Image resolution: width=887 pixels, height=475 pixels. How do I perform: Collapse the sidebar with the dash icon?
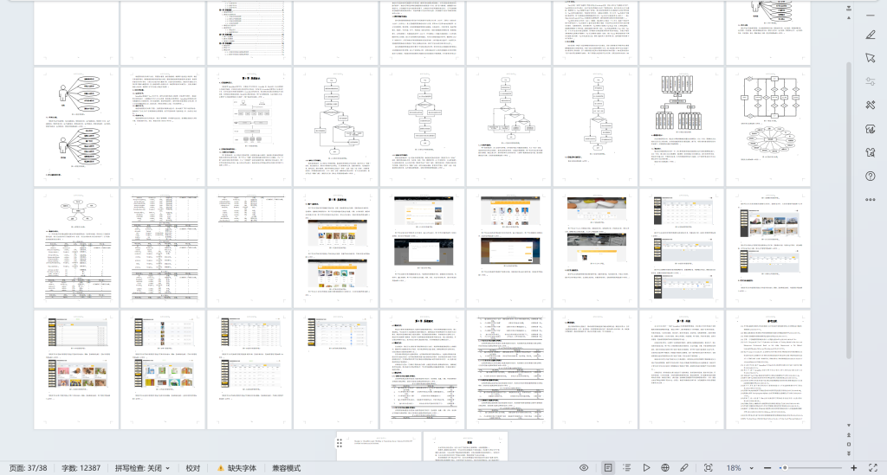[x=871, y=16]
